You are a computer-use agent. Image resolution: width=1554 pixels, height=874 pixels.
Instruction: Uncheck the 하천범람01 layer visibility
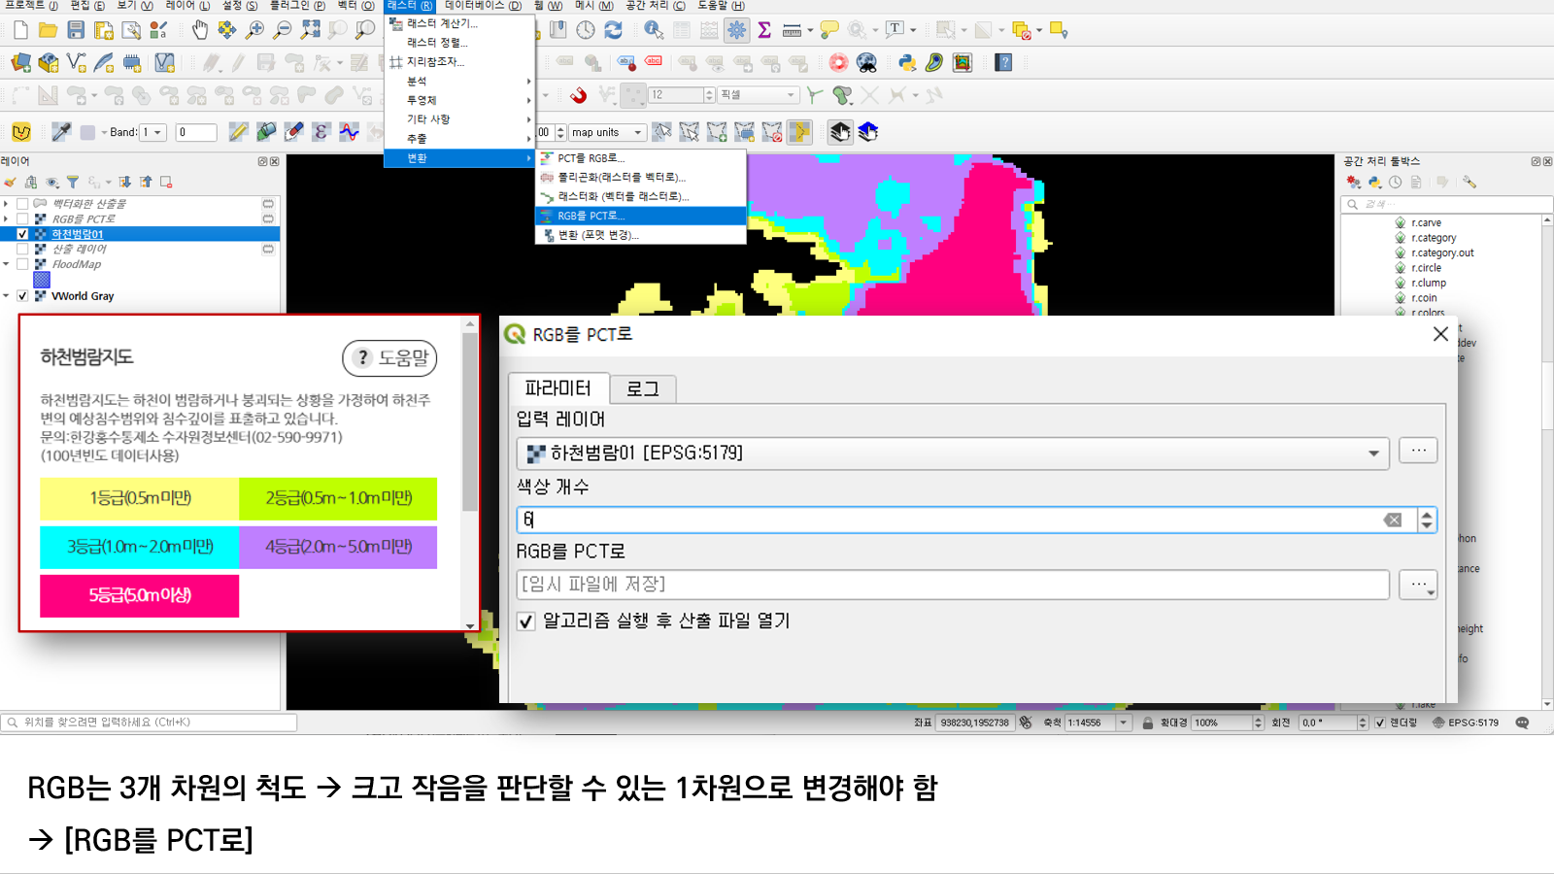coord(22,234)
